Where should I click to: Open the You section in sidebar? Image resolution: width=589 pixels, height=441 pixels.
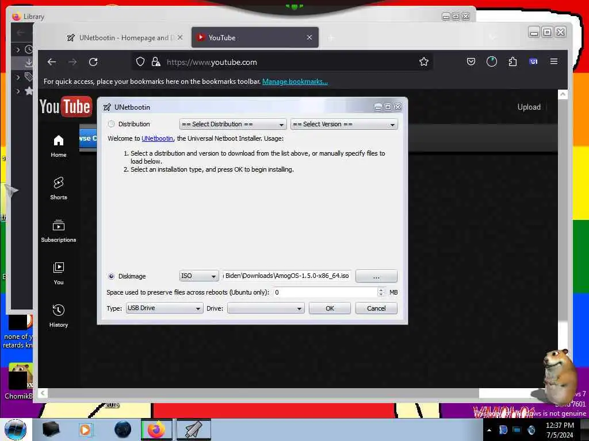coord(59,273)
